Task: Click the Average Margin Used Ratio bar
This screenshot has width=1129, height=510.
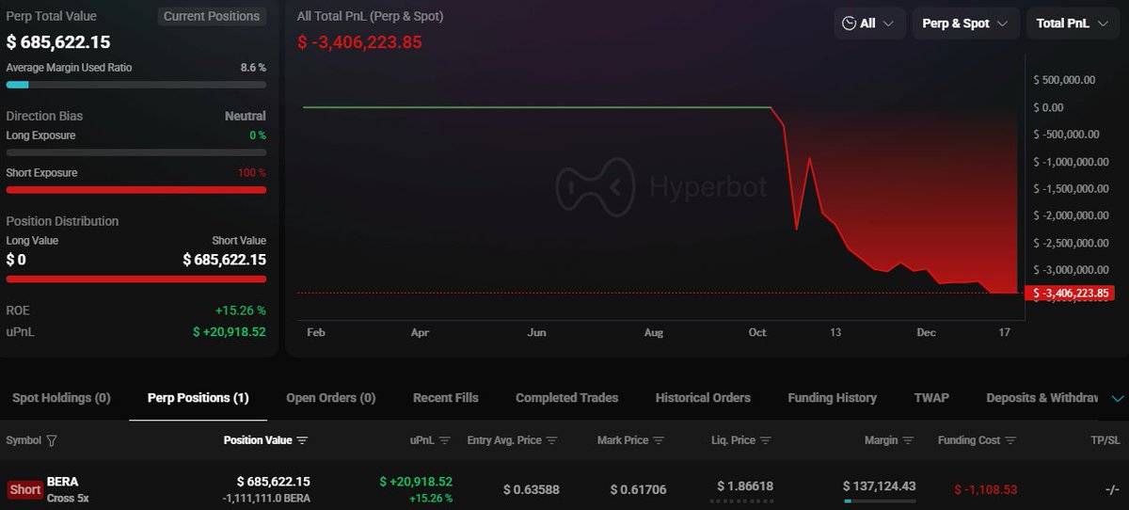Action: point(135,85)
